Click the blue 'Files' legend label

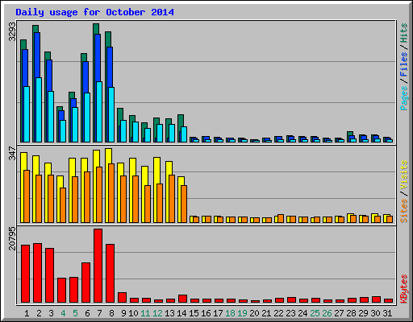pos(403,64)
